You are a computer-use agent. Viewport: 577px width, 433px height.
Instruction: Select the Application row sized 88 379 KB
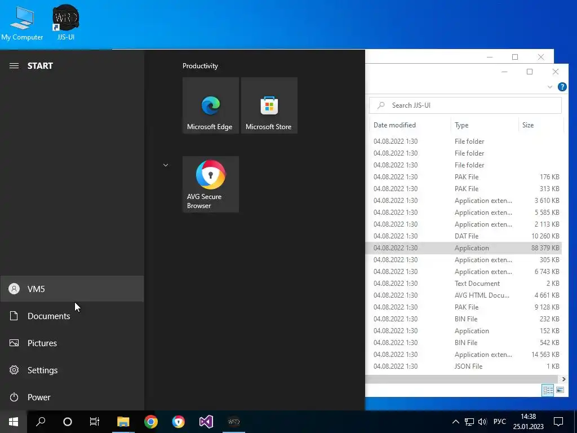464,248
